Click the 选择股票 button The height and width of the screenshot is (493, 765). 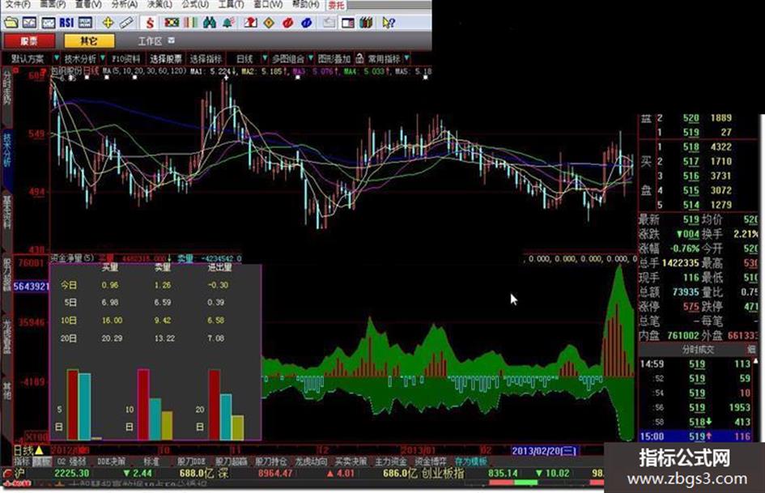pos(165,58)
